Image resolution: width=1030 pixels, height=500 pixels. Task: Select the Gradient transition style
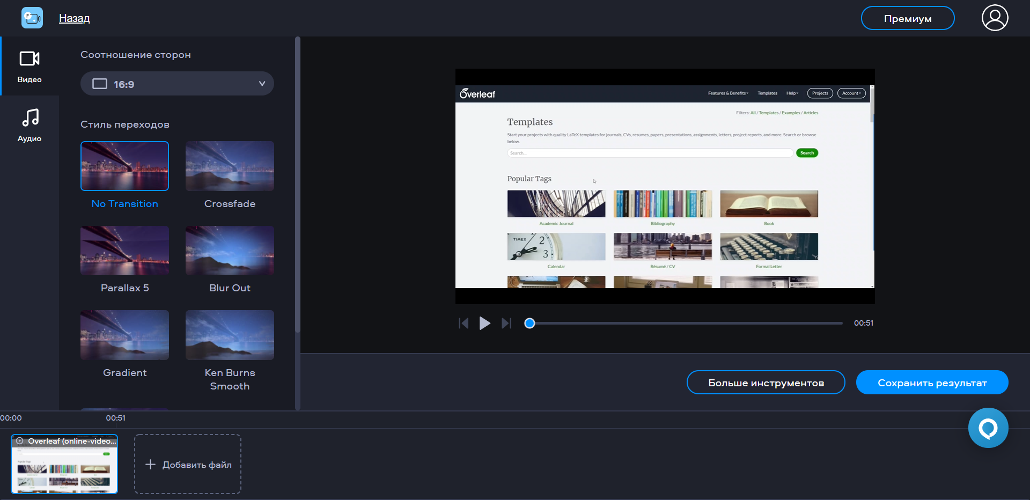coord(124,335)
